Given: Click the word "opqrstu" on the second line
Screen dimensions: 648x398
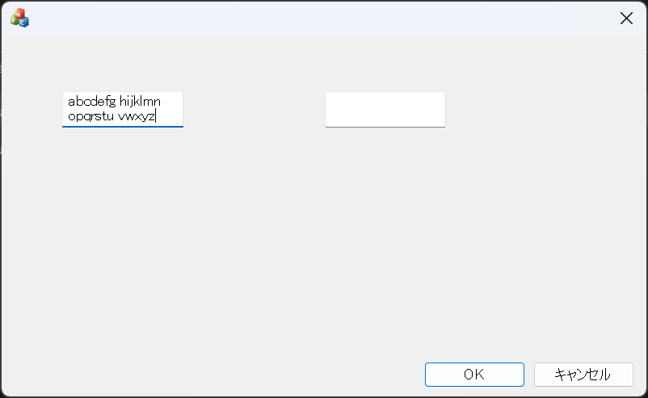Looking at the screenshot, I should 90,116.
